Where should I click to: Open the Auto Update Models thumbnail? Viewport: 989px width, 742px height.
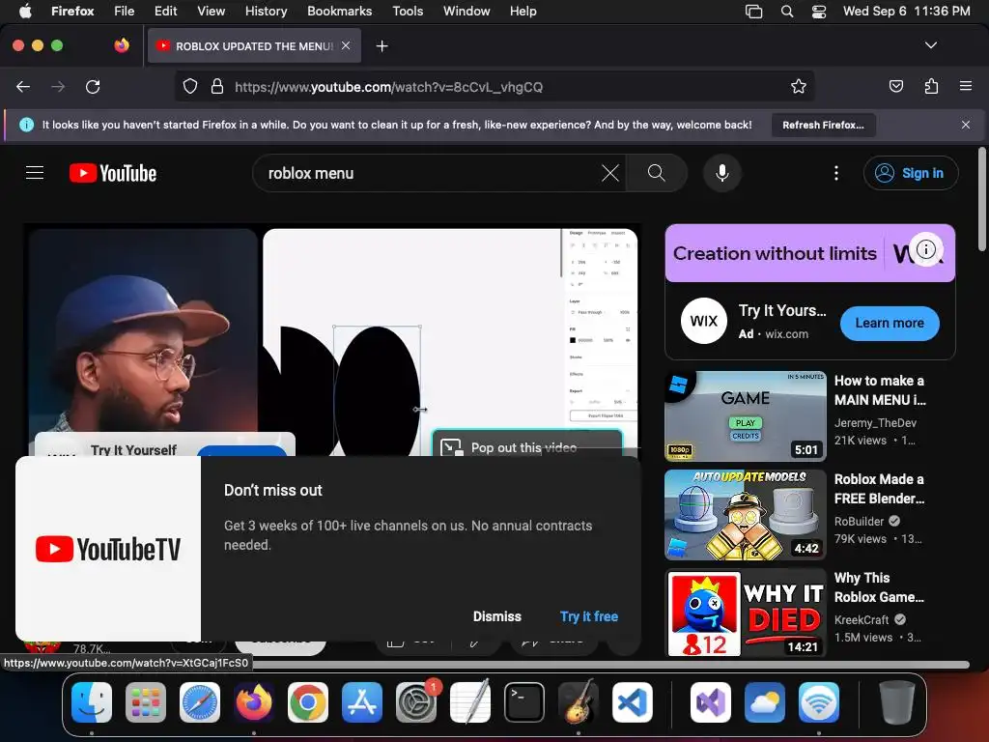coord(746,515)
